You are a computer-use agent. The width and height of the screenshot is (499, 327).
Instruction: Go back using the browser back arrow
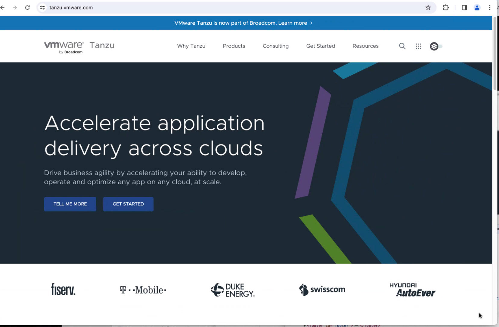click(x=3, y=8)
